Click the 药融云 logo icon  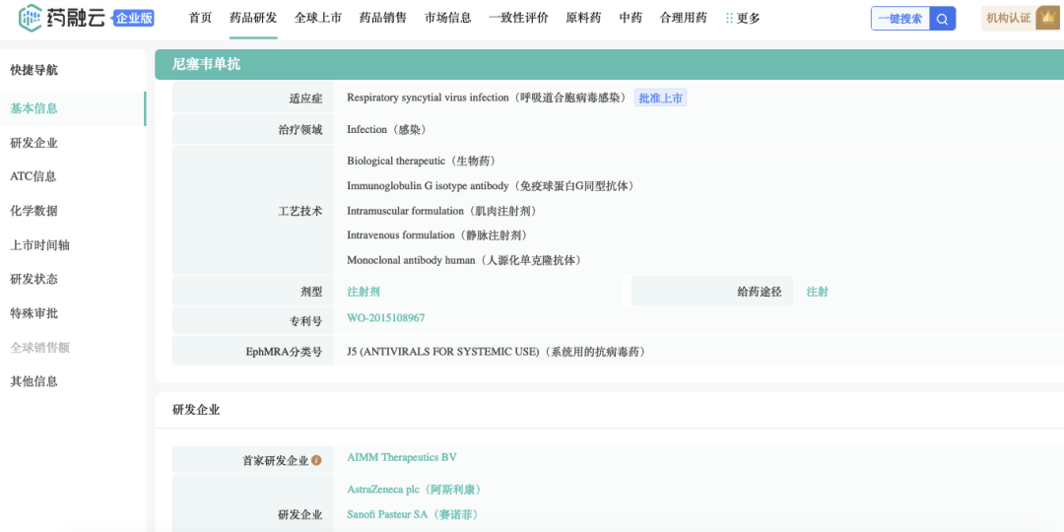click(x=31, y=18)
